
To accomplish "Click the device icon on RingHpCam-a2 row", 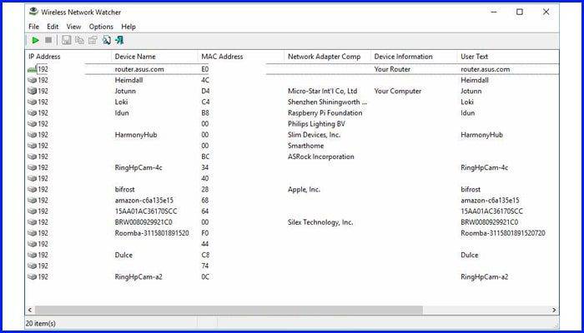I will point(32,277).
